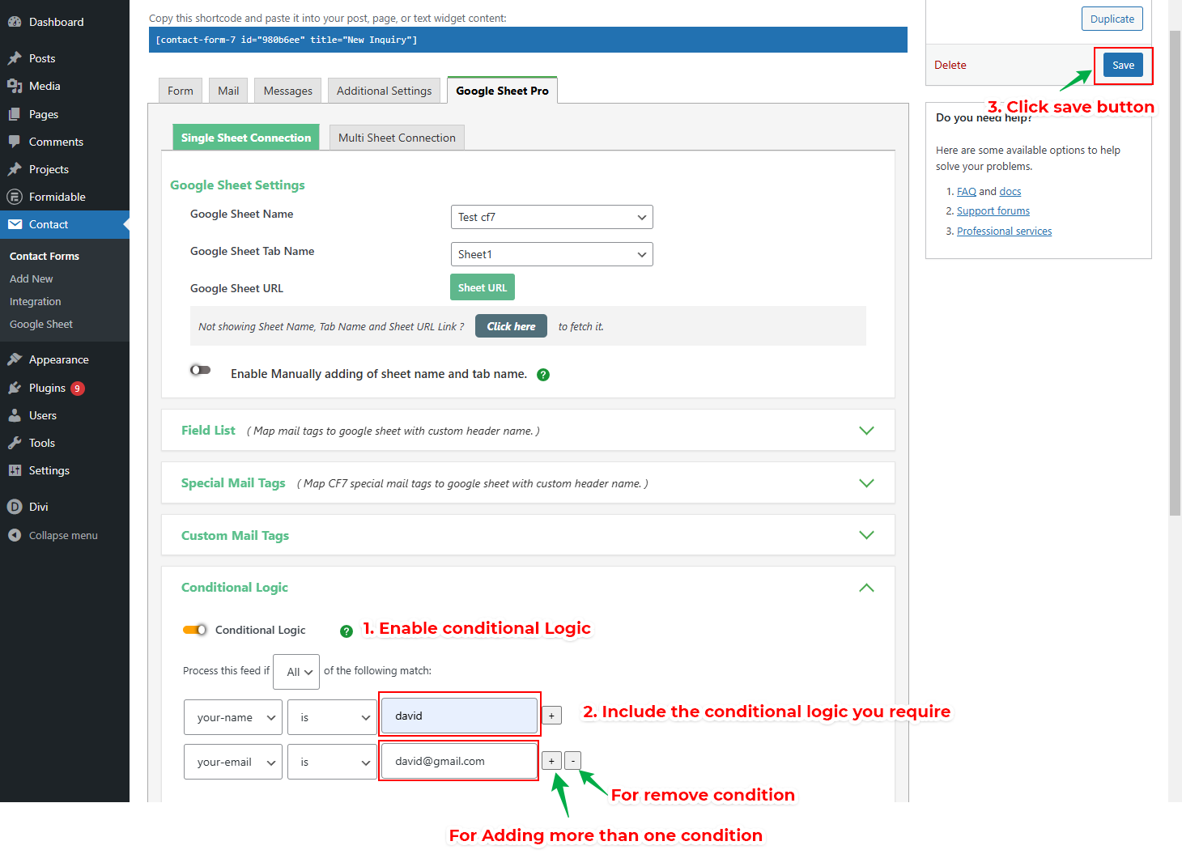Click the Collapse menu arrow icon

[15, 535]
